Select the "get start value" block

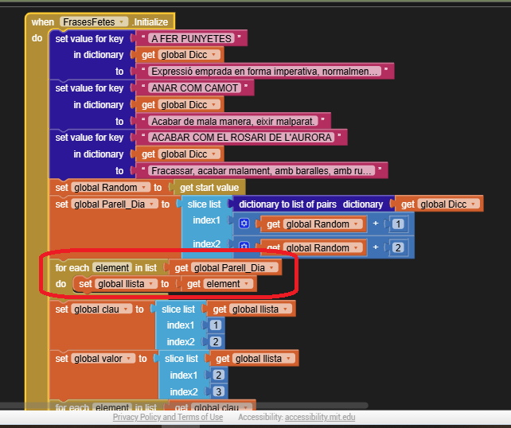(209, 188)
